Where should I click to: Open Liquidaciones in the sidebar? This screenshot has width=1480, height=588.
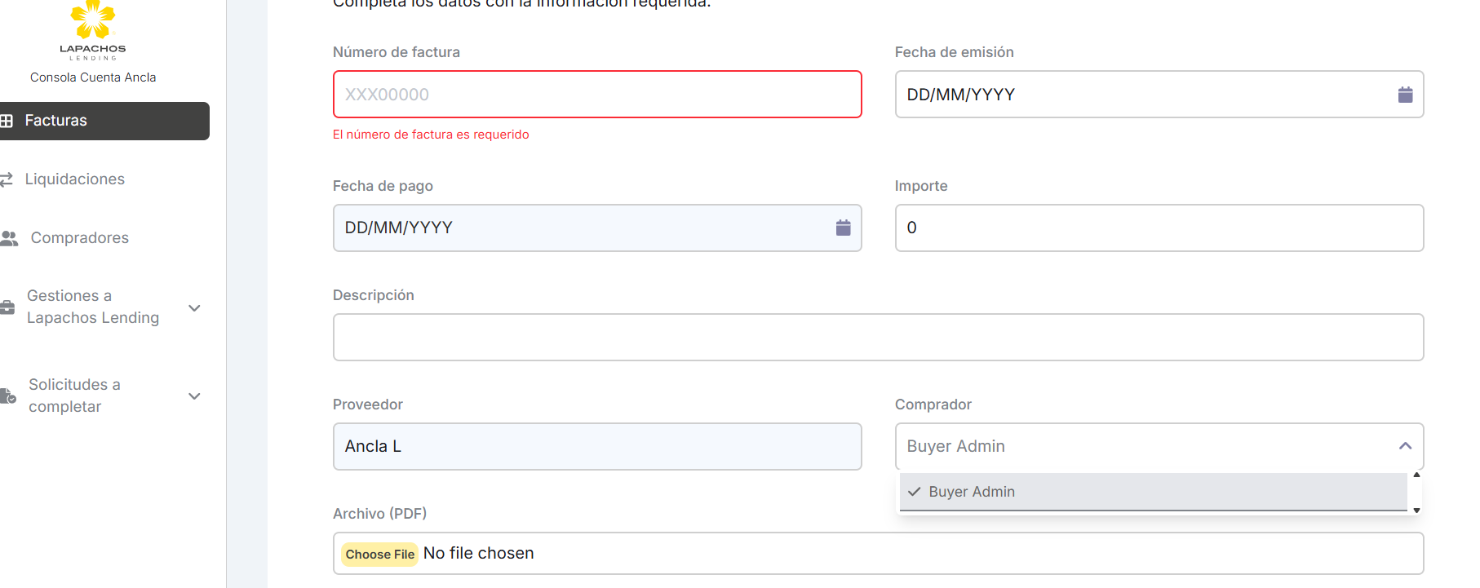75,179
